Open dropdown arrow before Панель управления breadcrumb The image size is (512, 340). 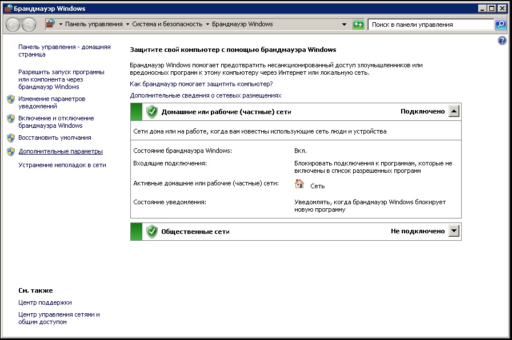[61, 24]
